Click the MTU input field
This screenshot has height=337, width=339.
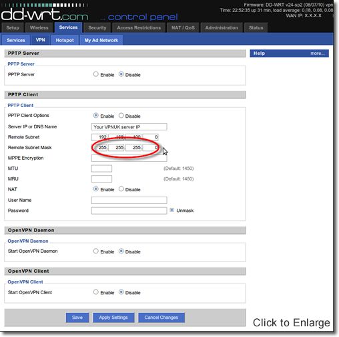(101, 168)
